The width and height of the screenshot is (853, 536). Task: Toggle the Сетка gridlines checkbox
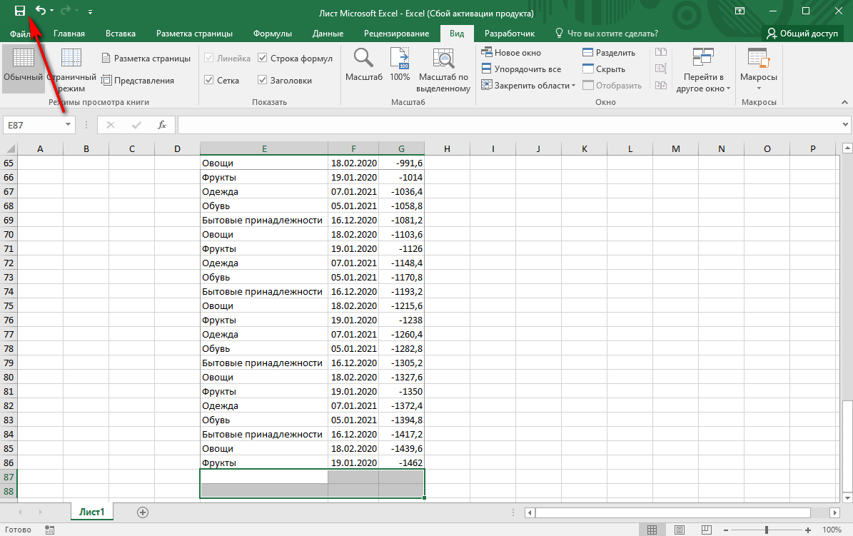click(x=209, y=81)
